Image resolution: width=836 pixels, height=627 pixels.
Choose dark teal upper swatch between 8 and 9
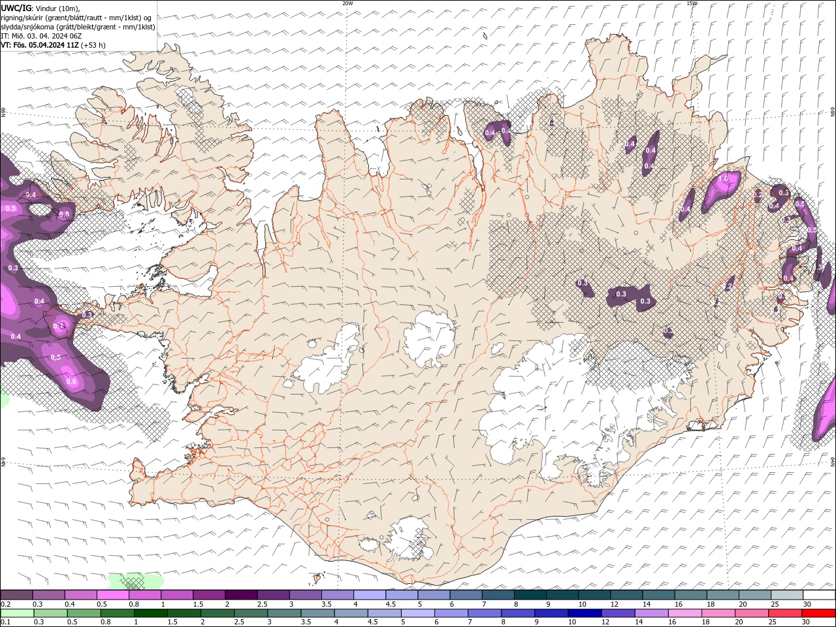click(x=530, y=595)
